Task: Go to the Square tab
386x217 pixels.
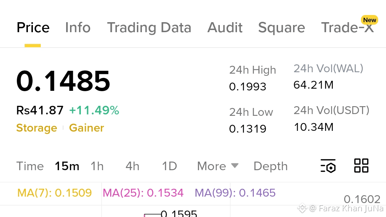Action: click(281, 28)
